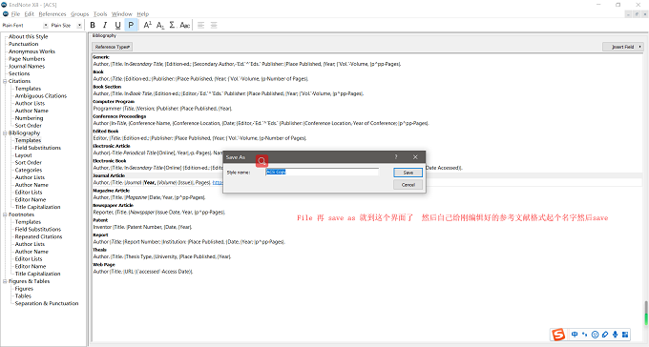Click the align left toolbar icon
The width and height of the screenshot is (649, 347).
pos(201,25)
